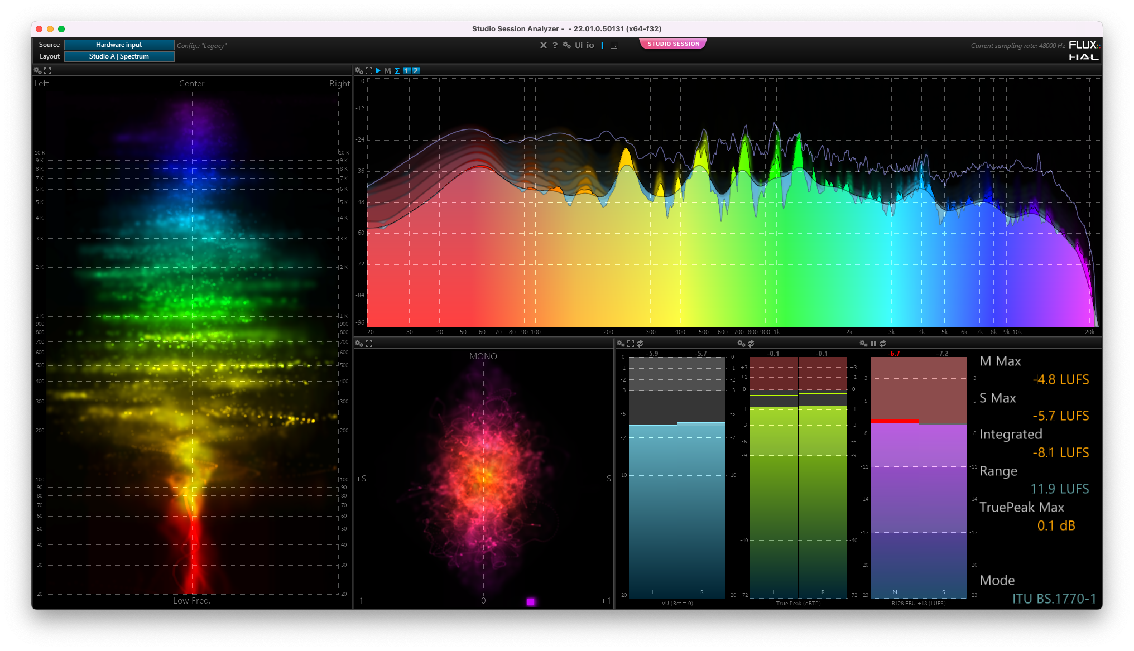Open the 'Ui' menu in top toolbar
The width and height of the screenshot is (1134, 651).
click(579, 45)
